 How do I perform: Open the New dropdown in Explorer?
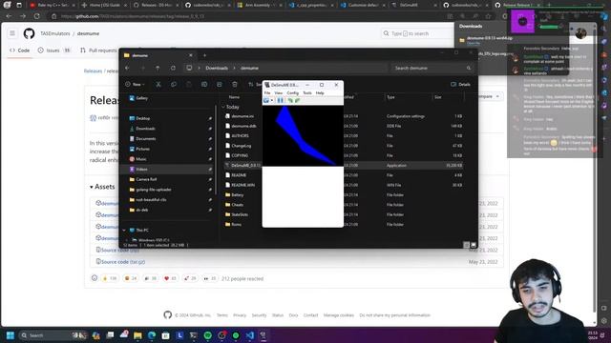point(135,85)
